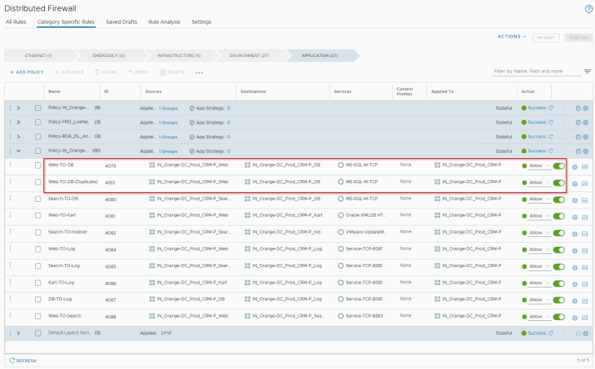Viewport: 595px width, 369px height.
Task: Open settings gear for Web-TO-DB rule
Action: (575, 166)
